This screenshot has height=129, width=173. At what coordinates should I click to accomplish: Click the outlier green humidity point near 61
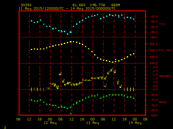pyautogui.click(x=71, y=114)
